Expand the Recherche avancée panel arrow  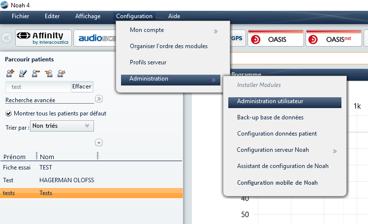click(99, 99)
